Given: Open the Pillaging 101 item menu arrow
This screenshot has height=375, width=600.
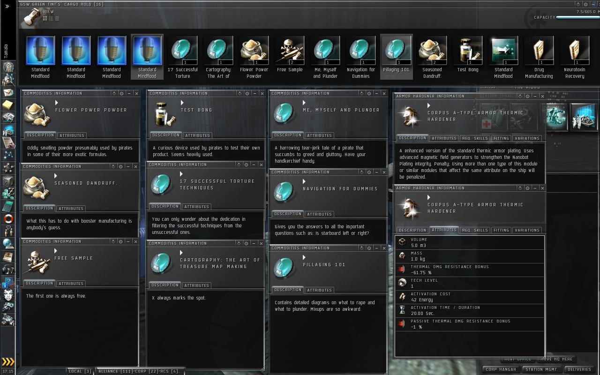Looking at the screenshot, I should click(x=304, y=257).
